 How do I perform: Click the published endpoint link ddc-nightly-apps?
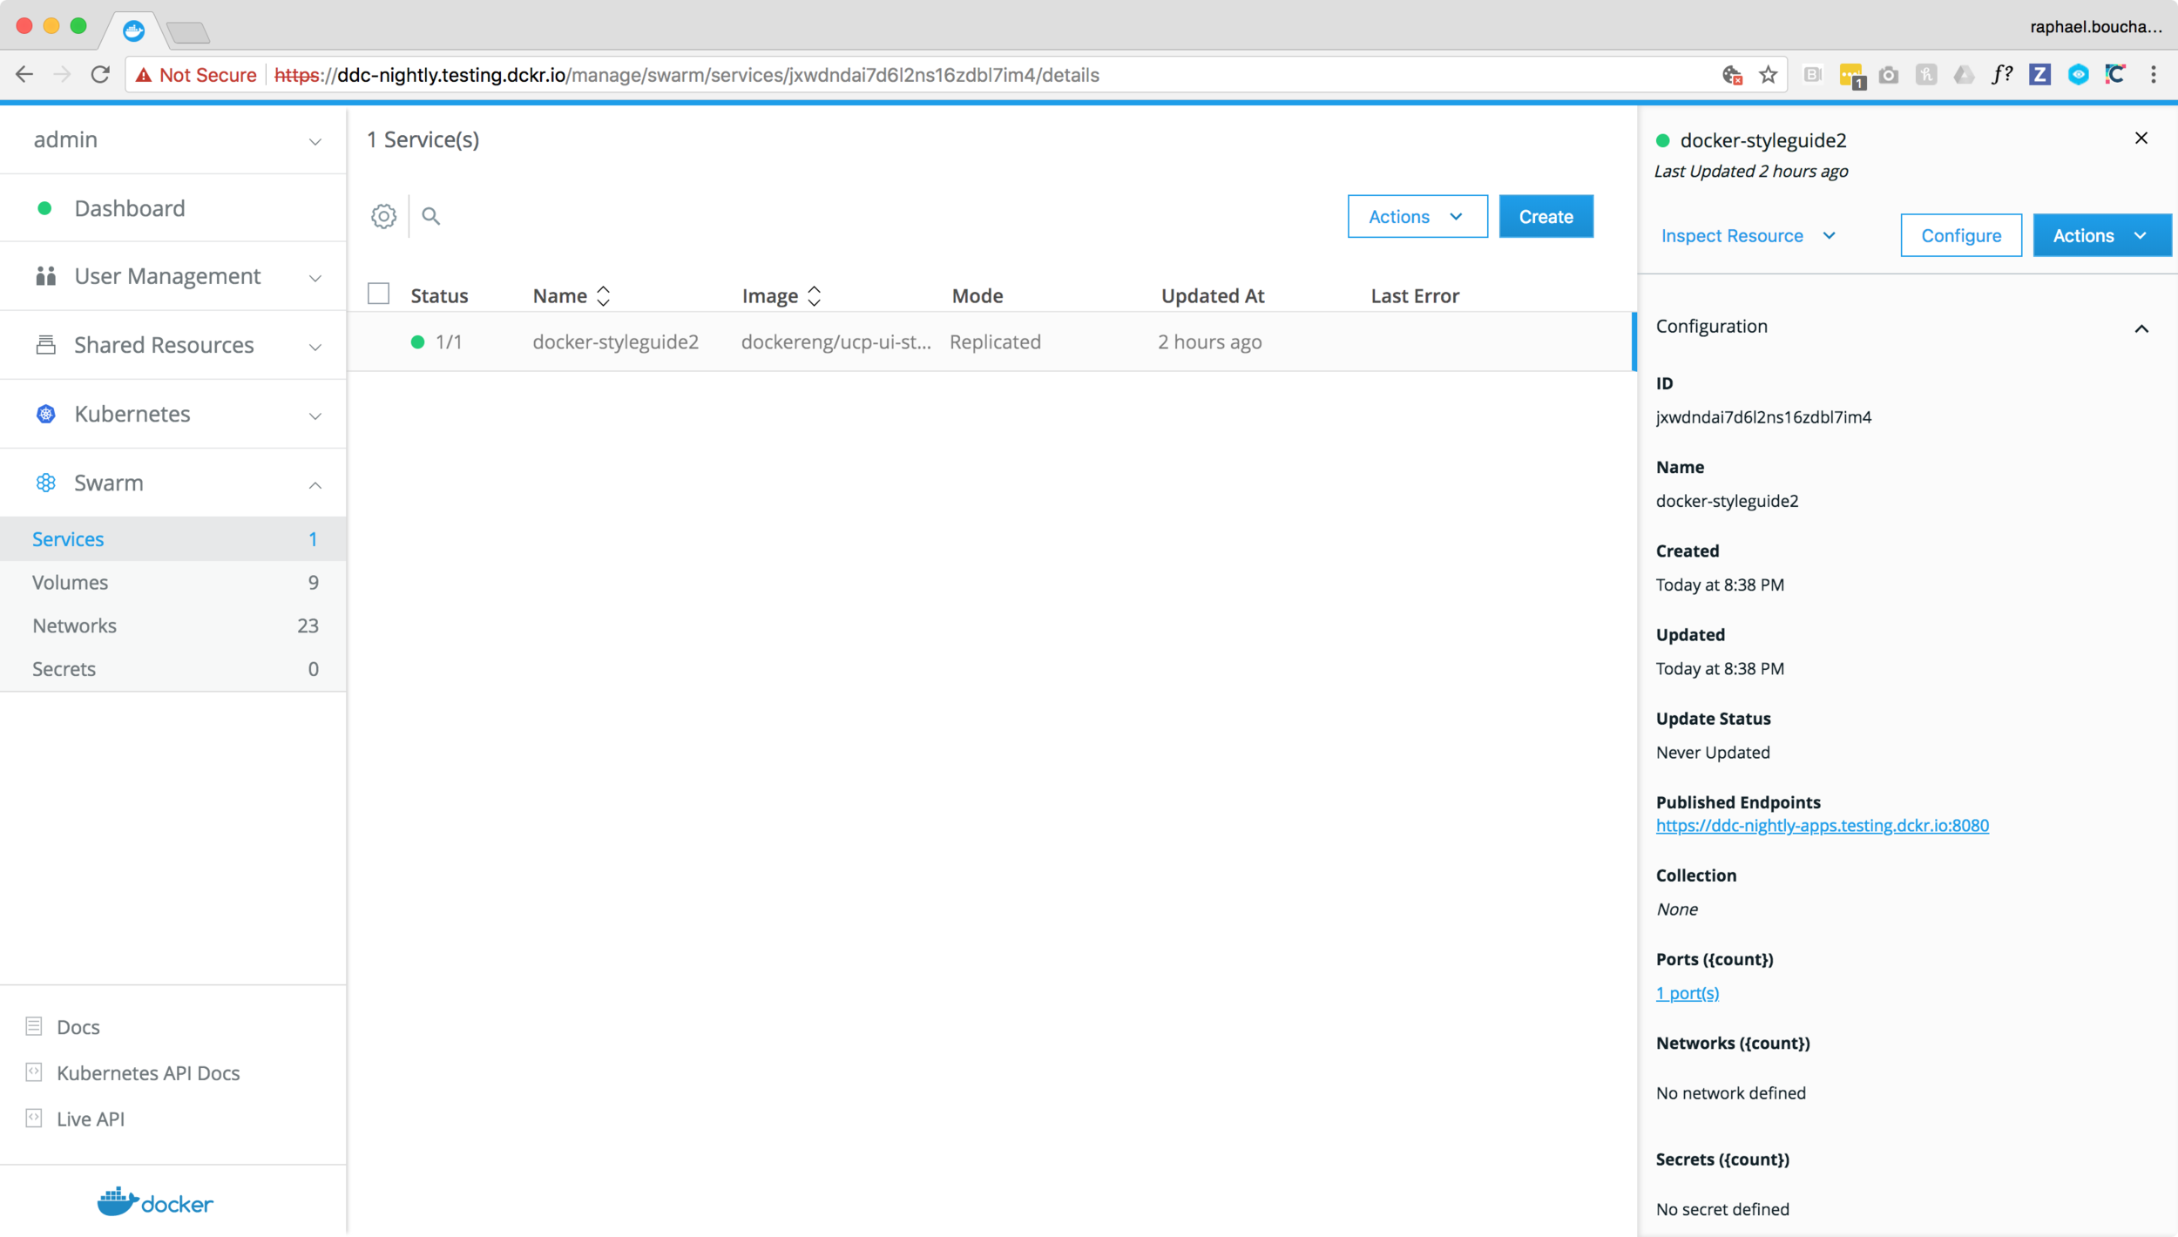[1821, 826]
